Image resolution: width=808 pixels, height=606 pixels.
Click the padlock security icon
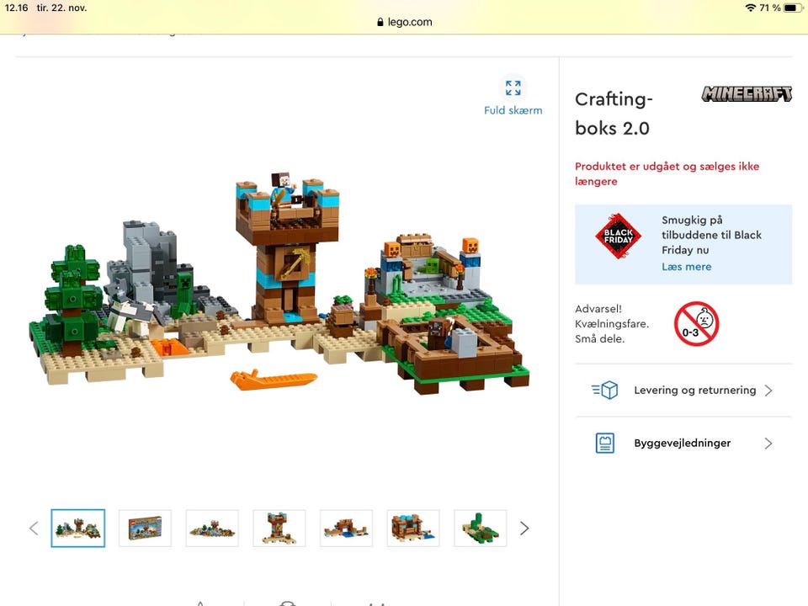(x=380, y=22)
